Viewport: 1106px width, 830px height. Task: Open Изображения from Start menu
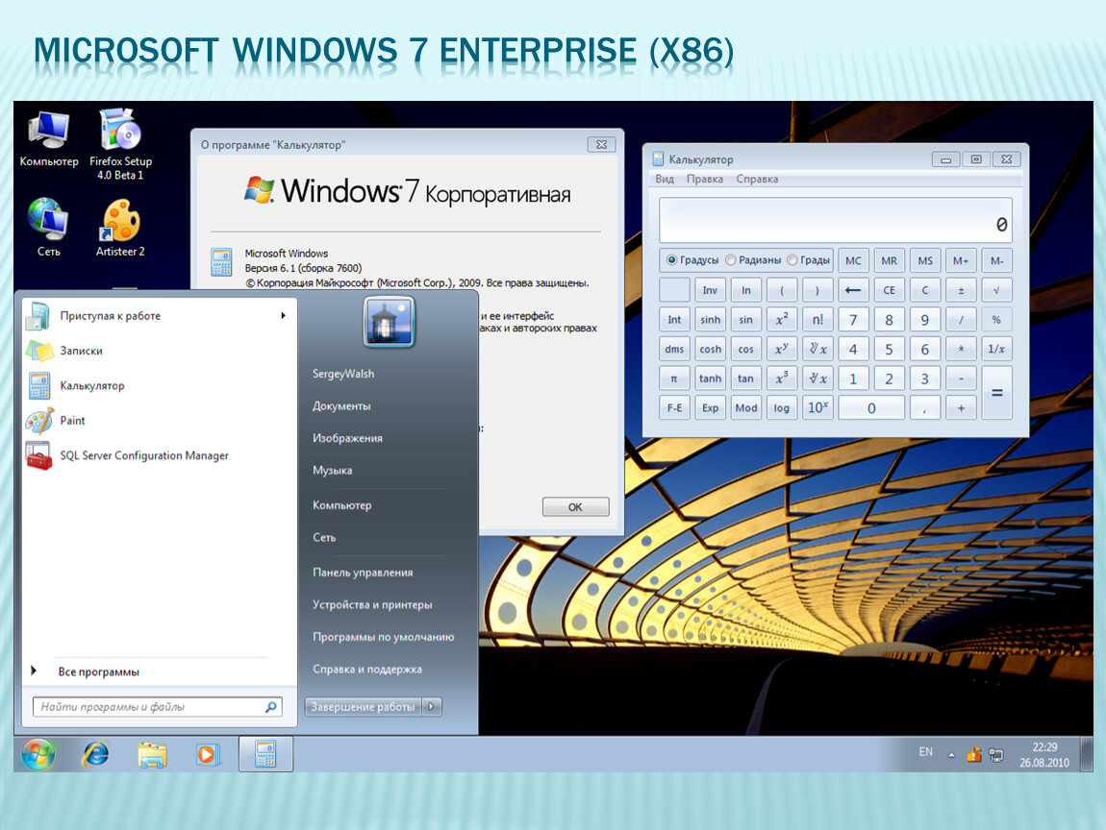coord(348,437)
